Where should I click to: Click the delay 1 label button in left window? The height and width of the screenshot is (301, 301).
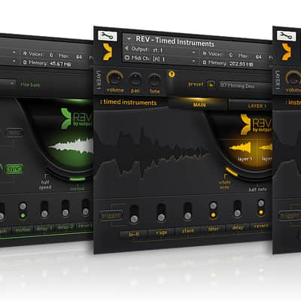[44, 228]
